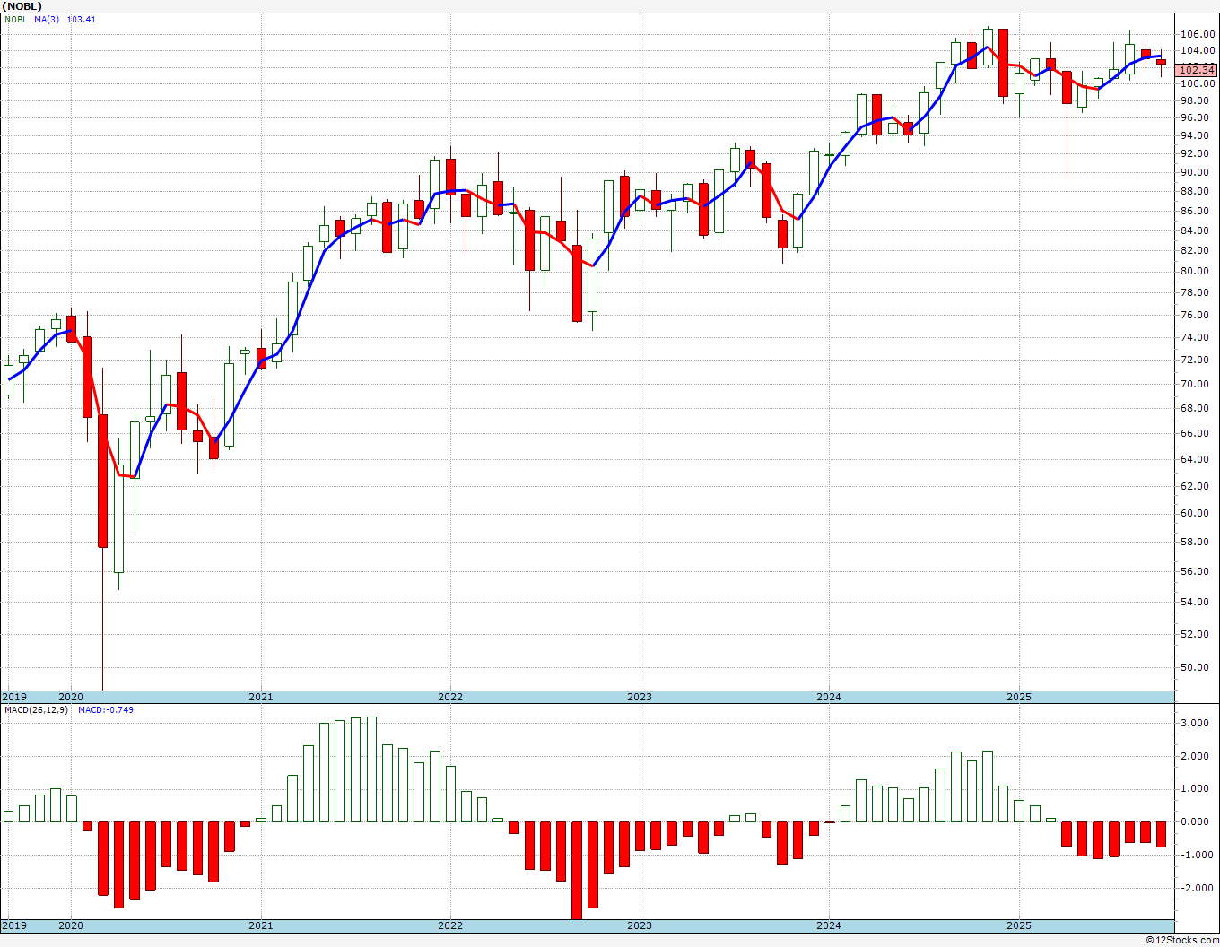Select the MACD:-0.749 readout
Image resolution: width=1220 pixels, height=947 pixels.
click(106, 710)
